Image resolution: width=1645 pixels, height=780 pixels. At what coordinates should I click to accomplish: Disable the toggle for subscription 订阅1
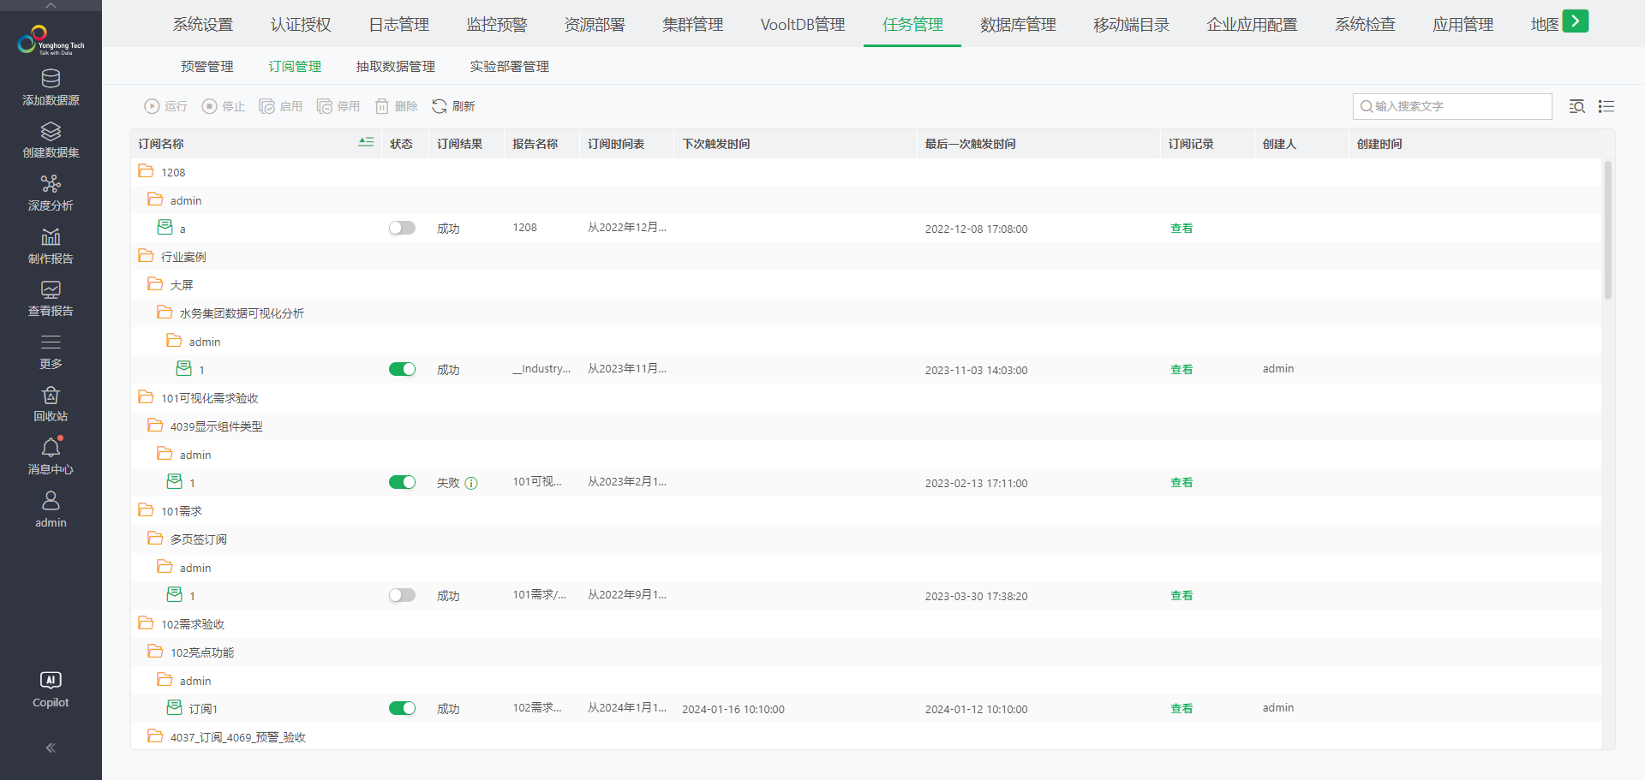coord(402,708)
